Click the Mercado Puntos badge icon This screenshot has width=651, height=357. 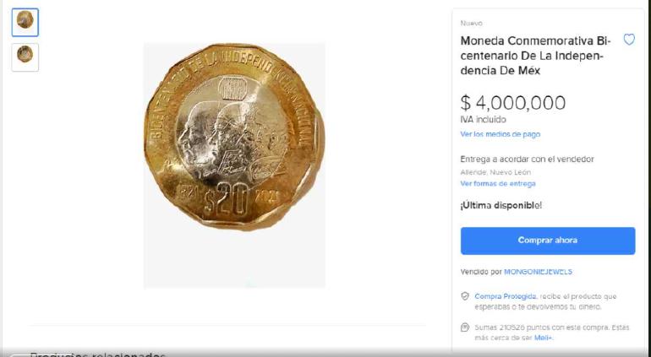(465, 327)
